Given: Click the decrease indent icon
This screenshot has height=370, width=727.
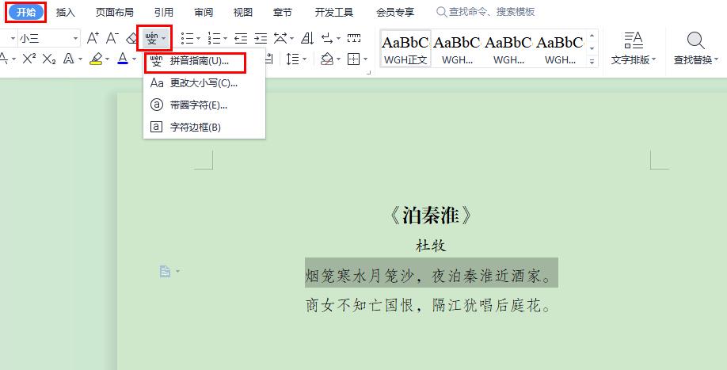Looking at the screenshot, I should [241, 38].
